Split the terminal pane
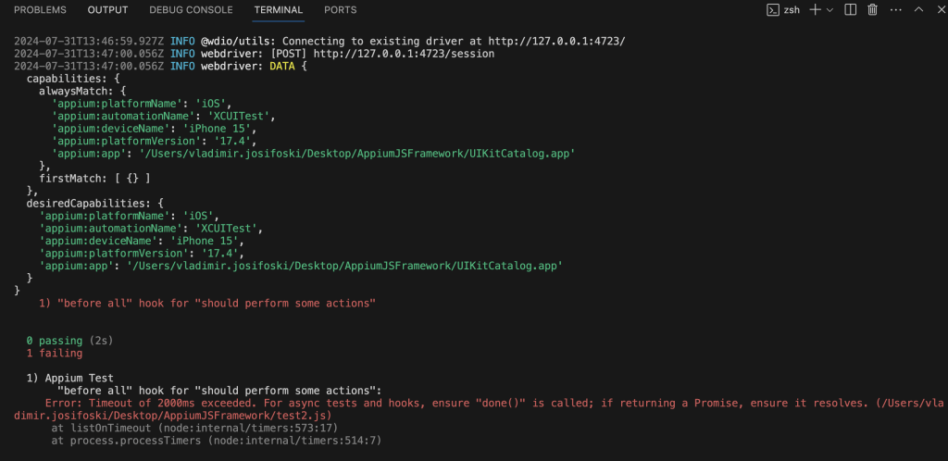 tap(851, 9)
